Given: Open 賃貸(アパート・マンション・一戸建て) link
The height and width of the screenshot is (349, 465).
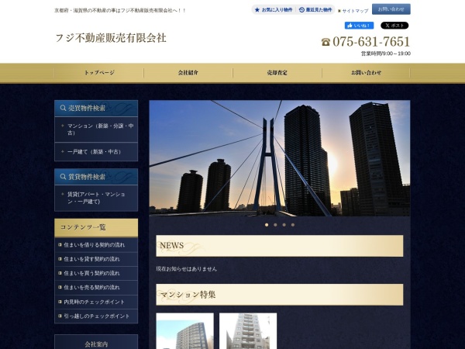Looking at the screenshot, I should [x=96, y=198].
